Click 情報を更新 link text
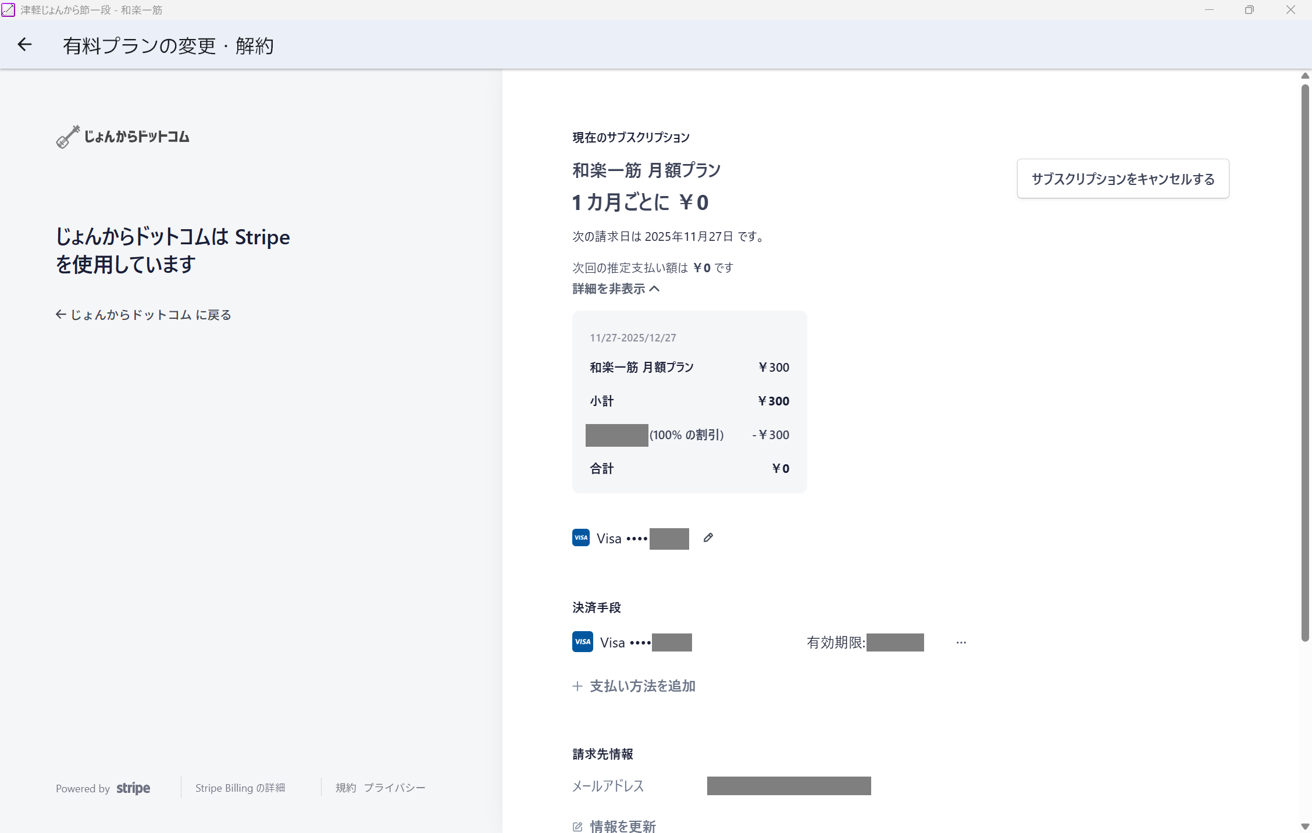Screen dimensions: 1312x833 pyautogui.click(x=622, y=827)
